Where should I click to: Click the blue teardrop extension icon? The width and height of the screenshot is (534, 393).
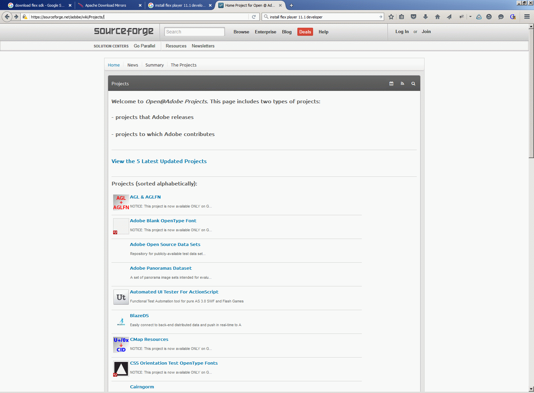point(479,17)
